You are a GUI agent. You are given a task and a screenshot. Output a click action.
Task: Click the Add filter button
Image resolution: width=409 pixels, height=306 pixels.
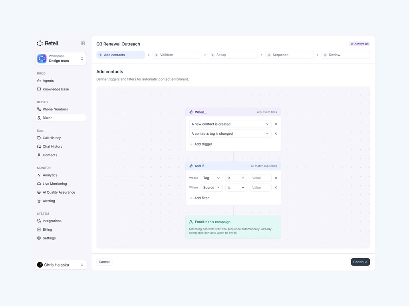point(199,198)
